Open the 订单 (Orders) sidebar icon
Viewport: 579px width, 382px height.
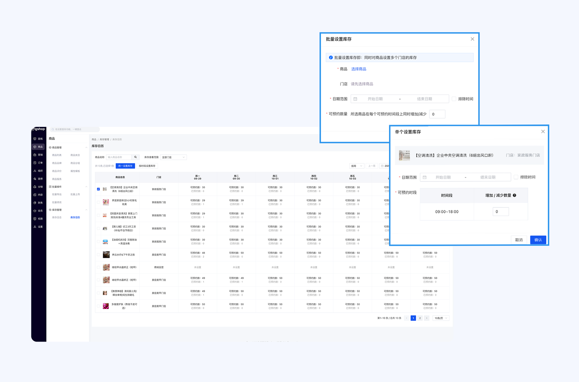click(38, 163)
